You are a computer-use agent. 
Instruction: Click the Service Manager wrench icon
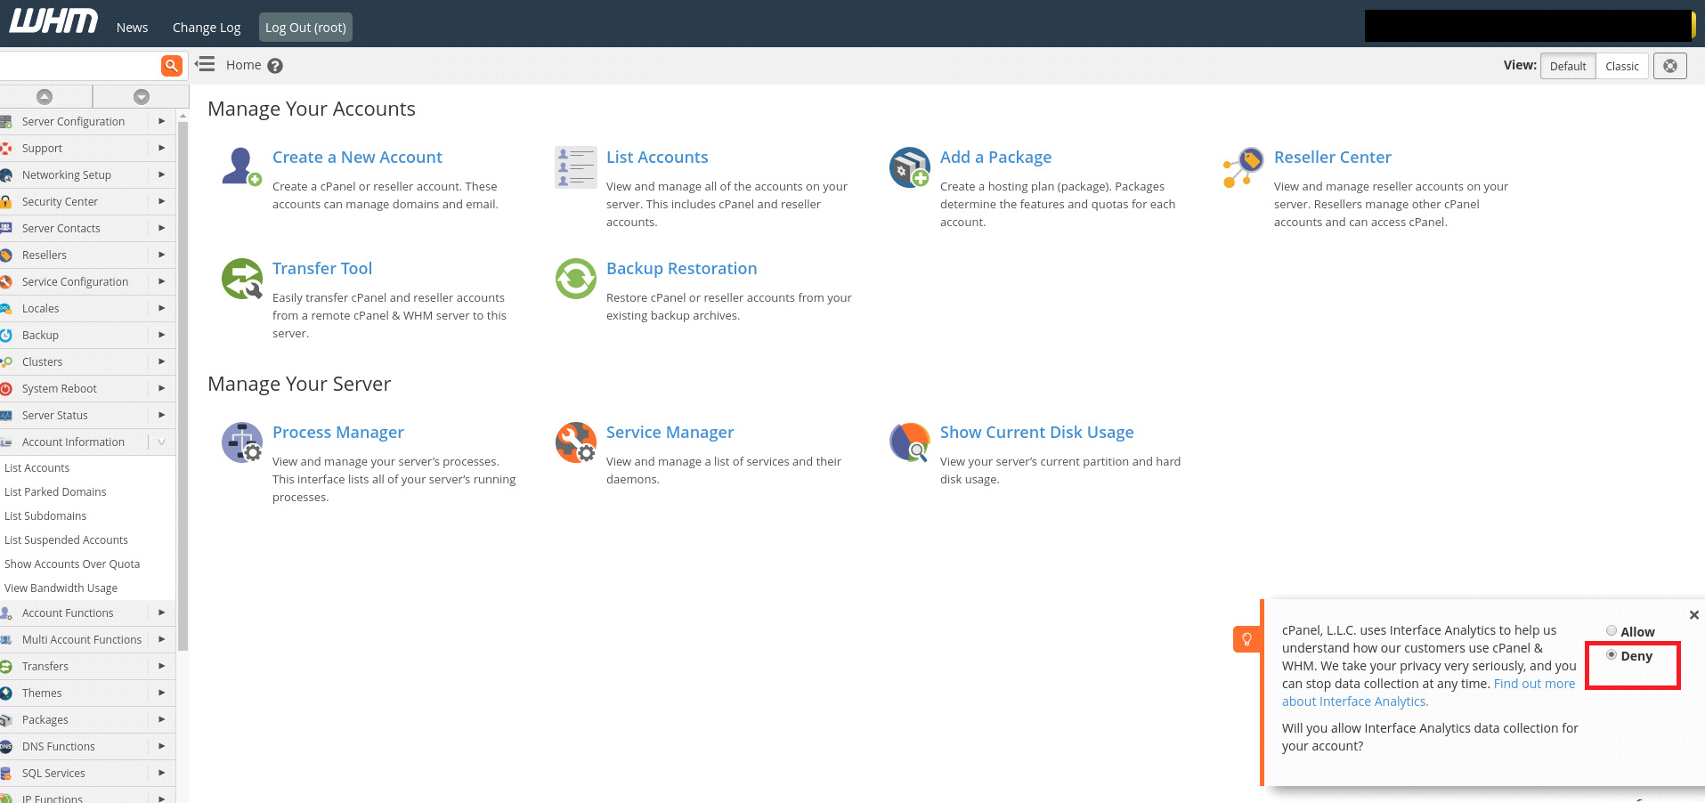click(x=575, y=442)
